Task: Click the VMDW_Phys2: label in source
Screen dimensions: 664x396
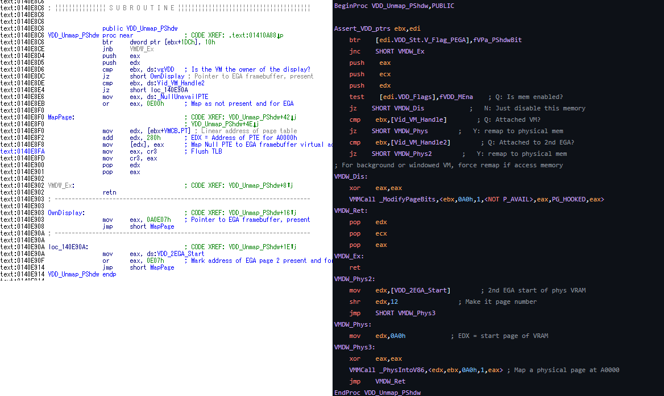Action: 355,279
